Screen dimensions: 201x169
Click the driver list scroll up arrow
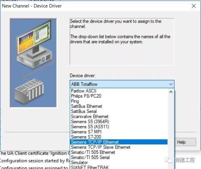click(x=171, y=92)
